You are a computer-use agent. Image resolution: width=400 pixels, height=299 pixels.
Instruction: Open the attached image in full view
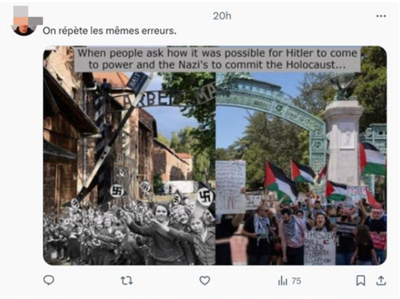pyautogui.click(x=214, y=155)
